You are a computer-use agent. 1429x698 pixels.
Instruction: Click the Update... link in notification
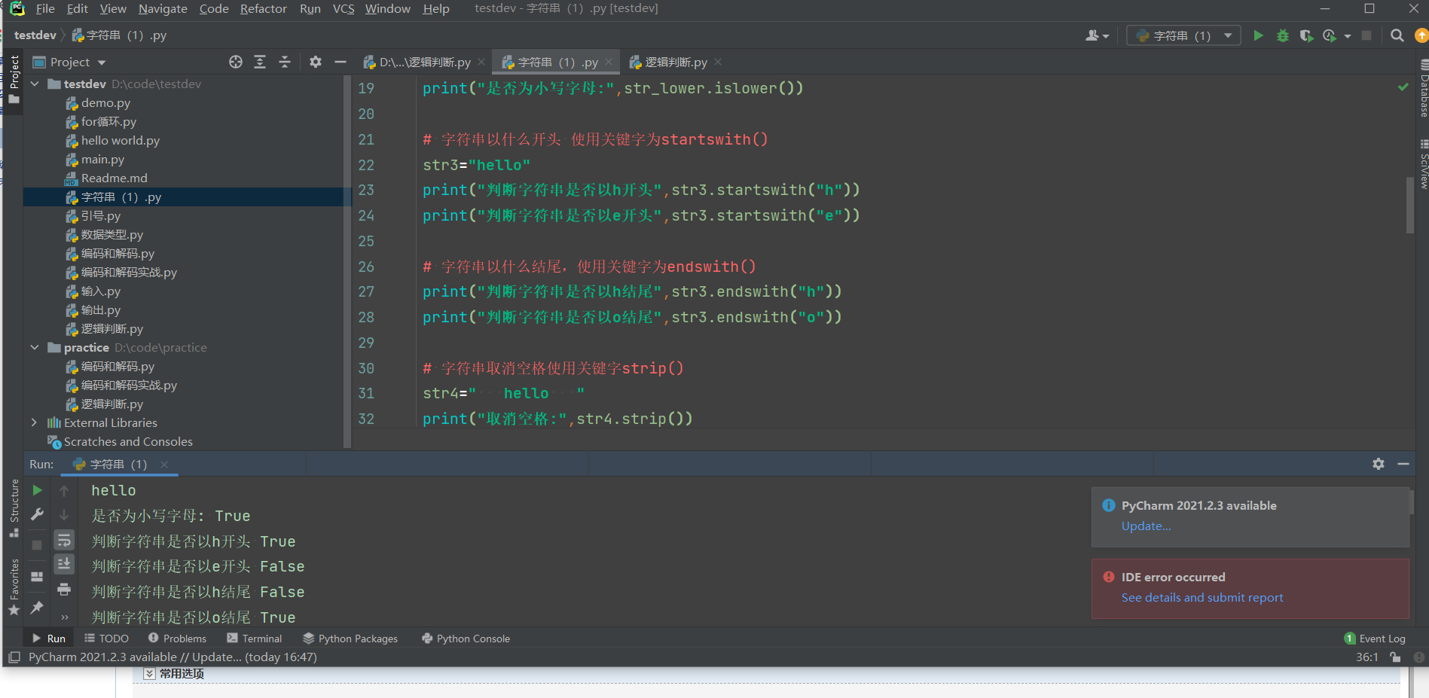(1146, 526)
